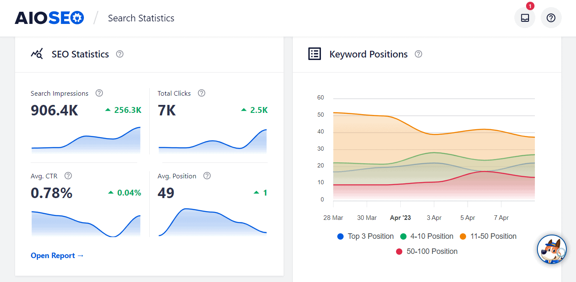Click help icon beside SEO Statistics title
This screenshot has height=282, width=576.
pos(120,54)
